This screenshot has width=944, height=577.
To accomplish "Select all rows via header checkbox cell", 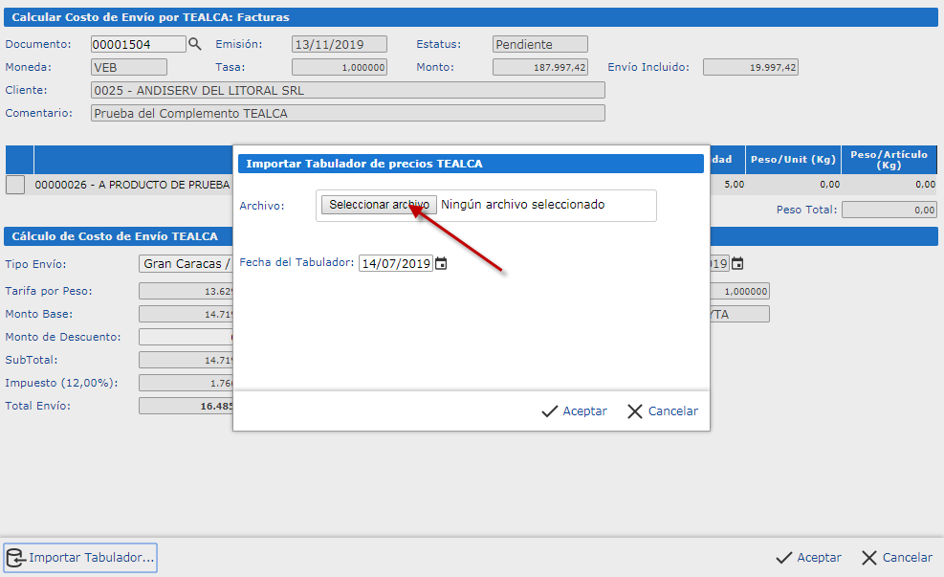I will tap(19, 160).
